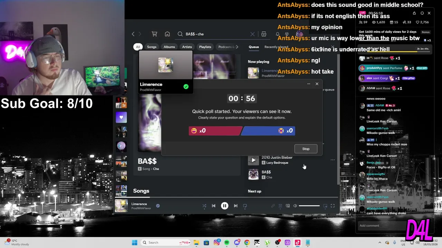Image resolution: width=442 pixels, height=248 pixels.
Task: Play 2010 Justin Bieber from the queue
Action: [253, 160]
